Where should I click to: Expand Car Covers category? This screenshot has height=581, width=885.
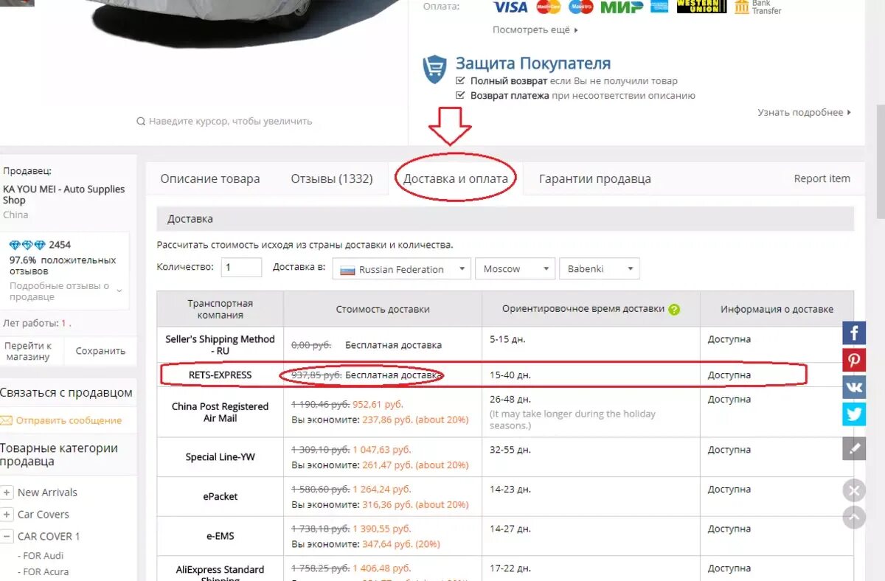pyautogui.click(x=7, y=515)
